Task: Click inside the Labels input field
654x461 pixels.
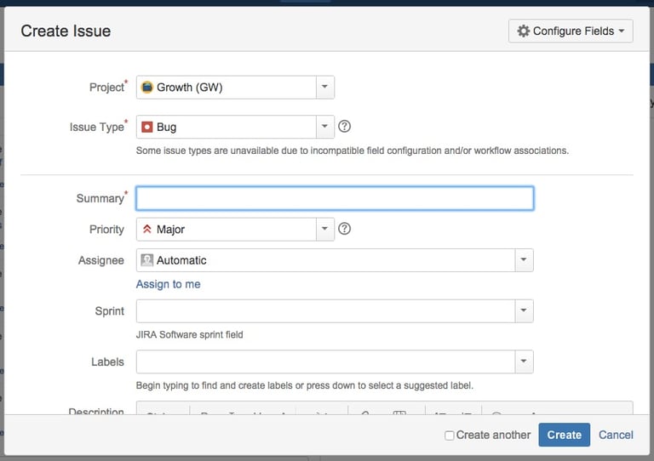Action: [325, 362]
